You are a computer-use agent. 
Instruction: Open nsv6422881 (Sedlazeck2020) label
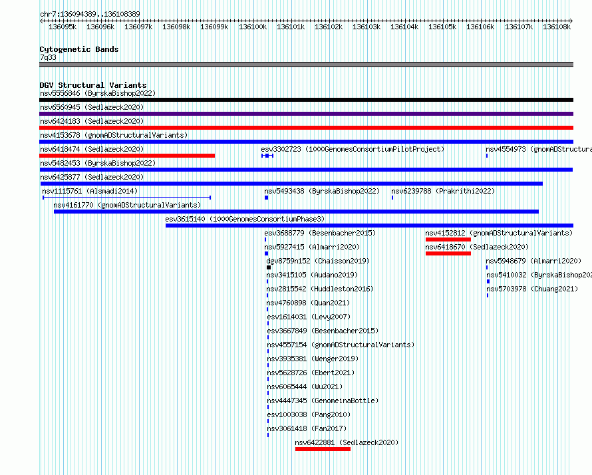(x=347, y=442)
